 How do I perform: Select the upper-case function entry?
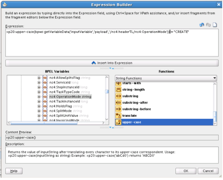(164, 122)
